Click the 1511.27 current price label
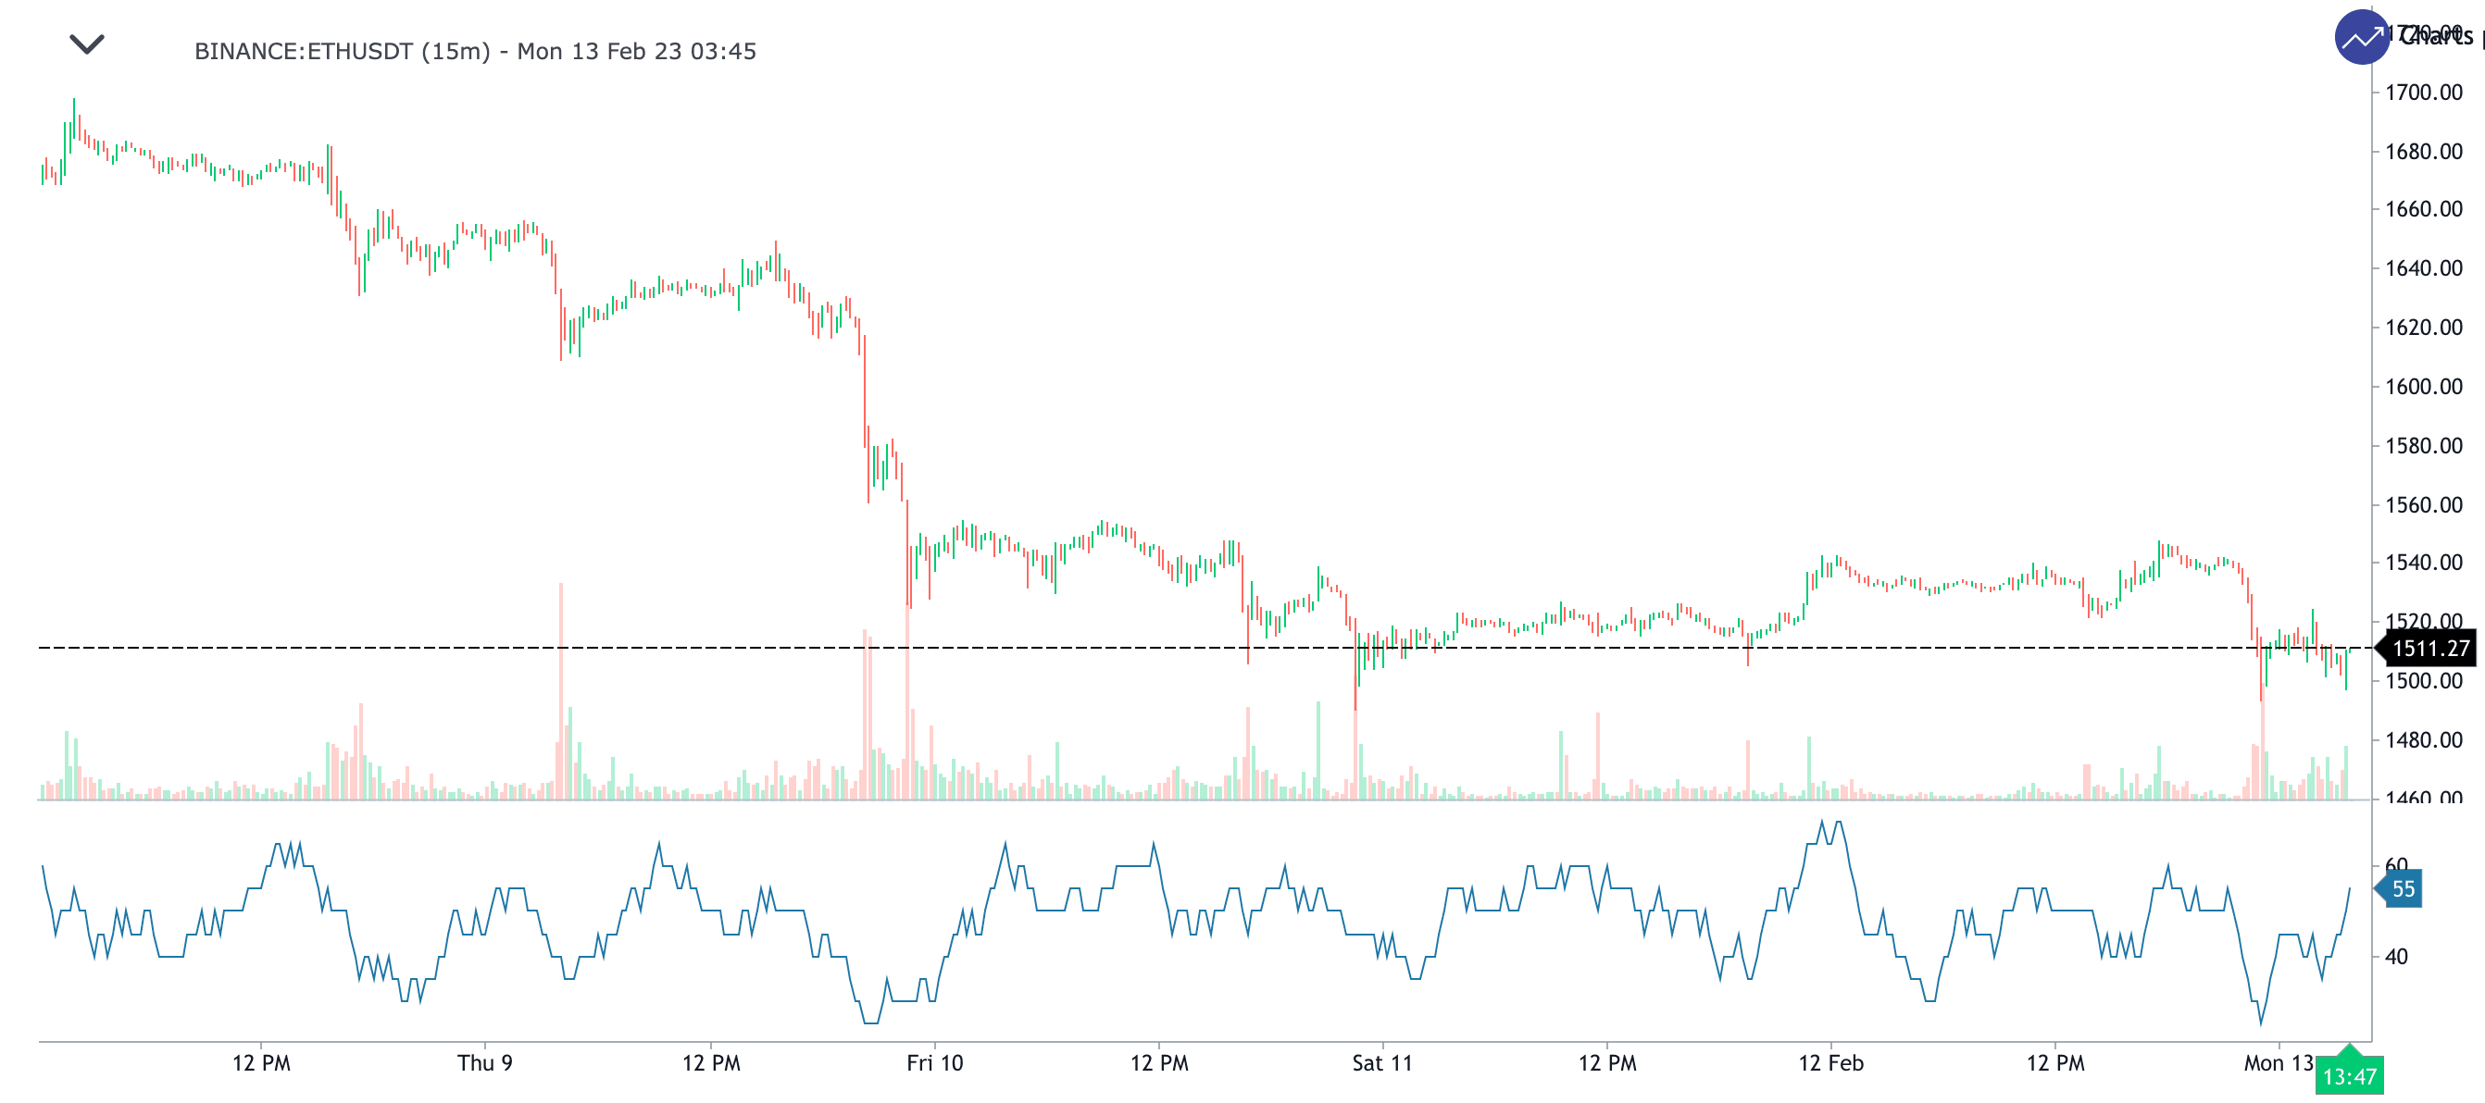 [2430, 648]
